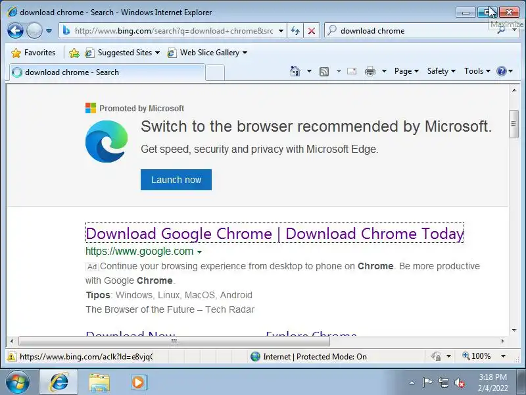Open the Page menu
Image resolution: width=526 pixels, height=395 pixels.
[x=406, y=71]
